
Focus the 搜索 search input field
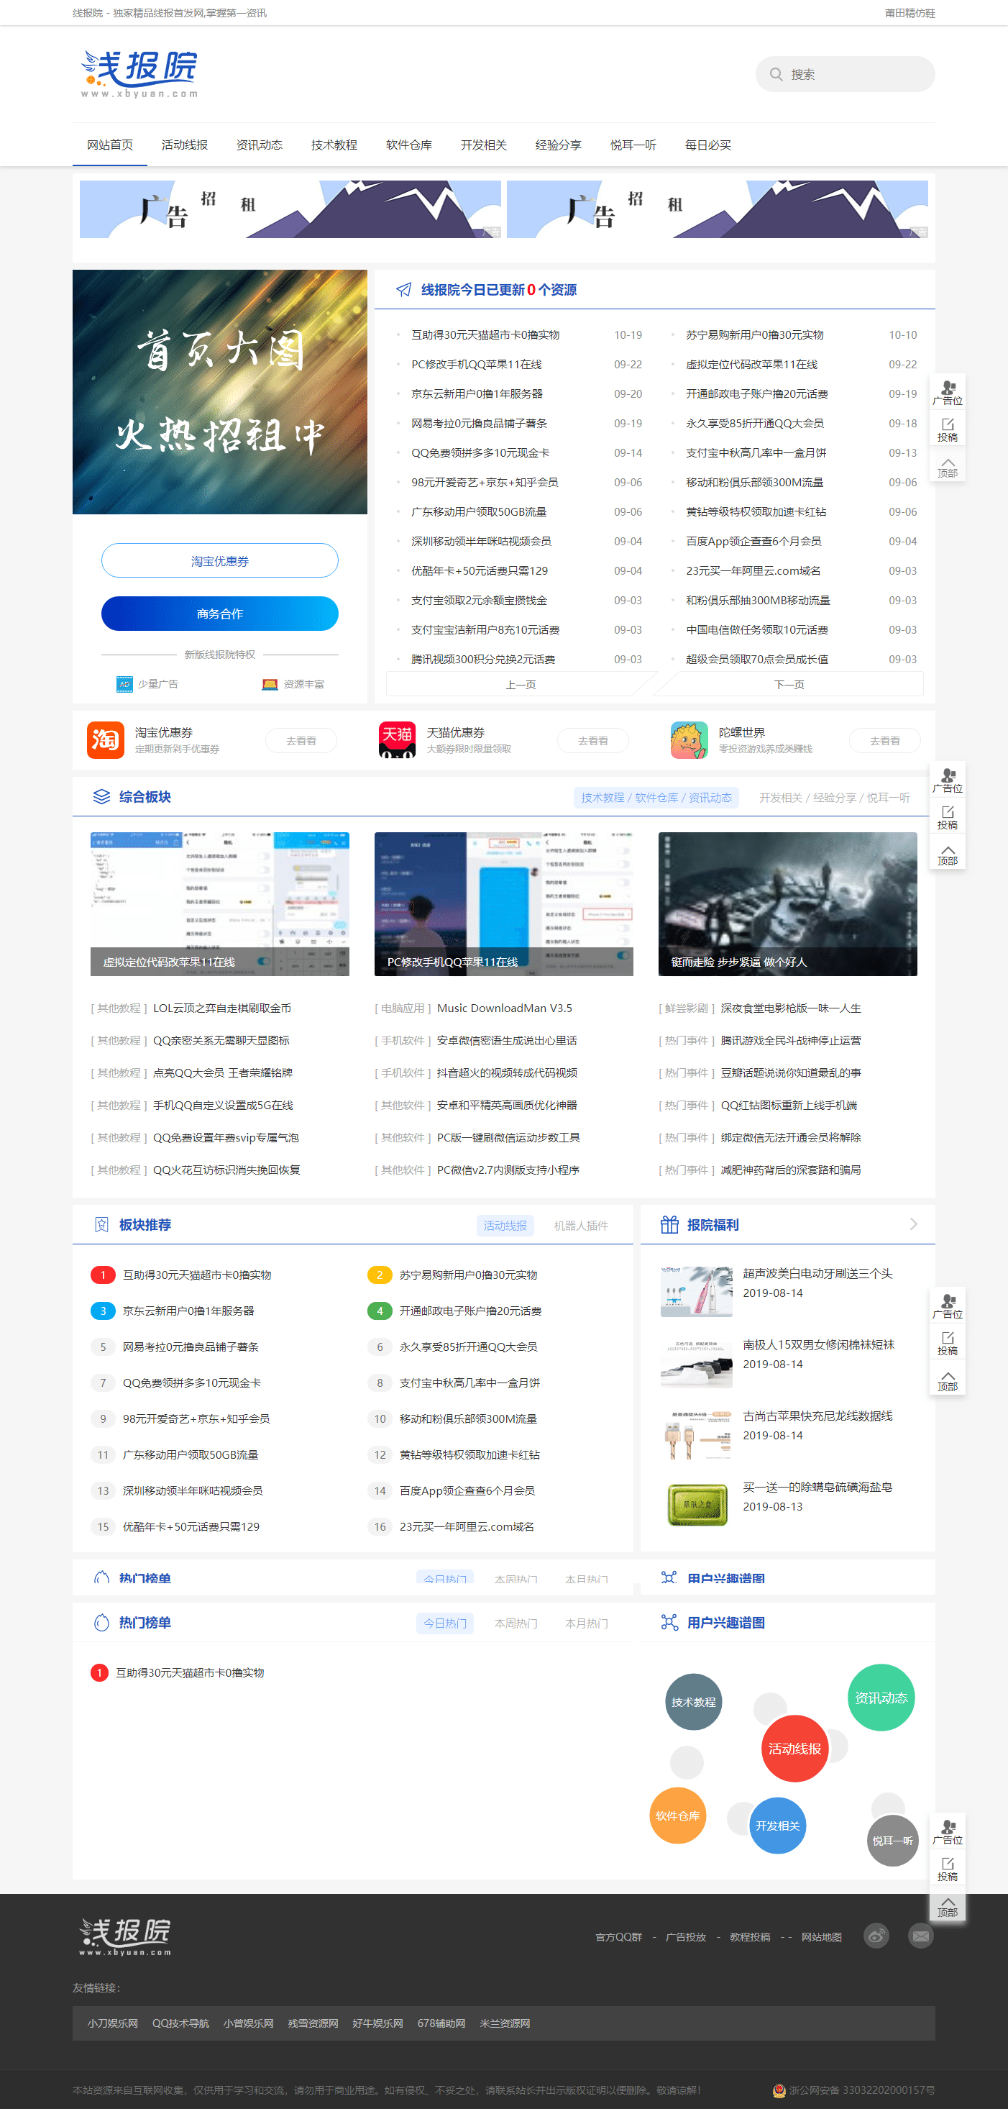click(855, 75)
